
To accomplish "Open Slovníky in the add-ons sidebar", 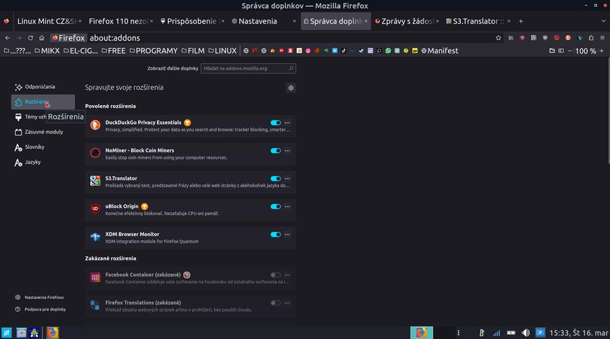I will click(x=34, y=147).
